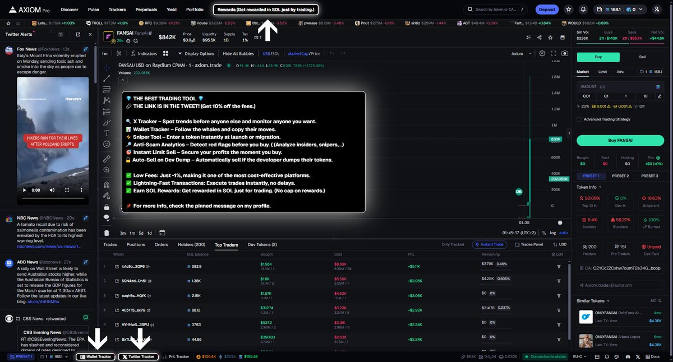Toggle log scale on chart

[553, 233]
